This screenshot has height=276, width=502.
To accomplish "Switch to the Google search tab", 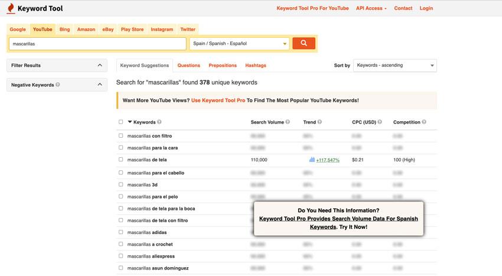I will tap(18, 29).
